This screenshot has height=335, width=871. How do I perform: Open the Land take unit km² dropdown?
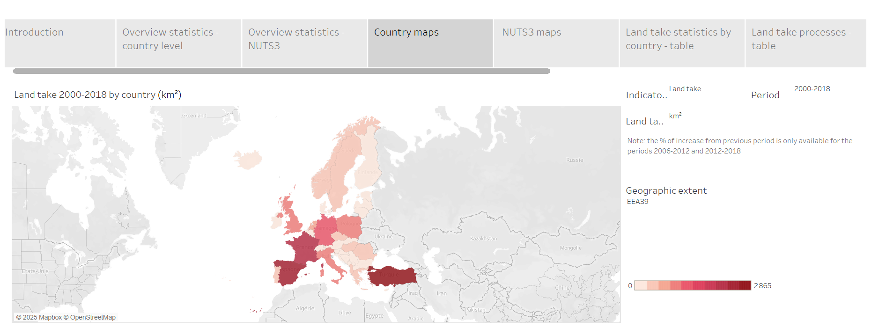[675, 116]
